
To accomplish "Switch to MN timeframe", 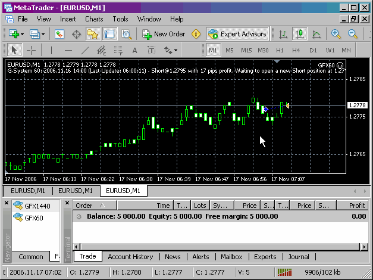I will 346,50.
